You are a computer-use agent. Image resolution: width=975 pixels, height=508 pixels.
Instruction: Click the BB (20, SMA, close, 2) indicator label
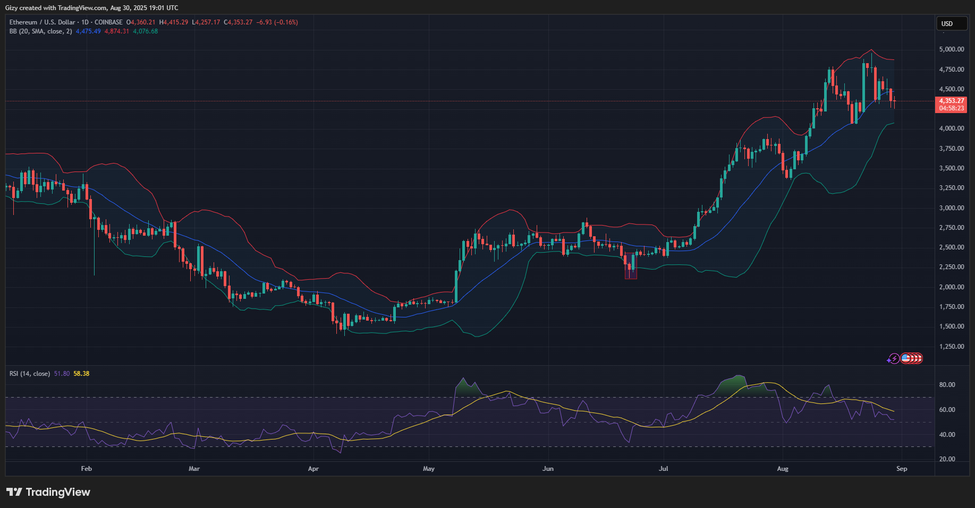(x=40, y=31)
